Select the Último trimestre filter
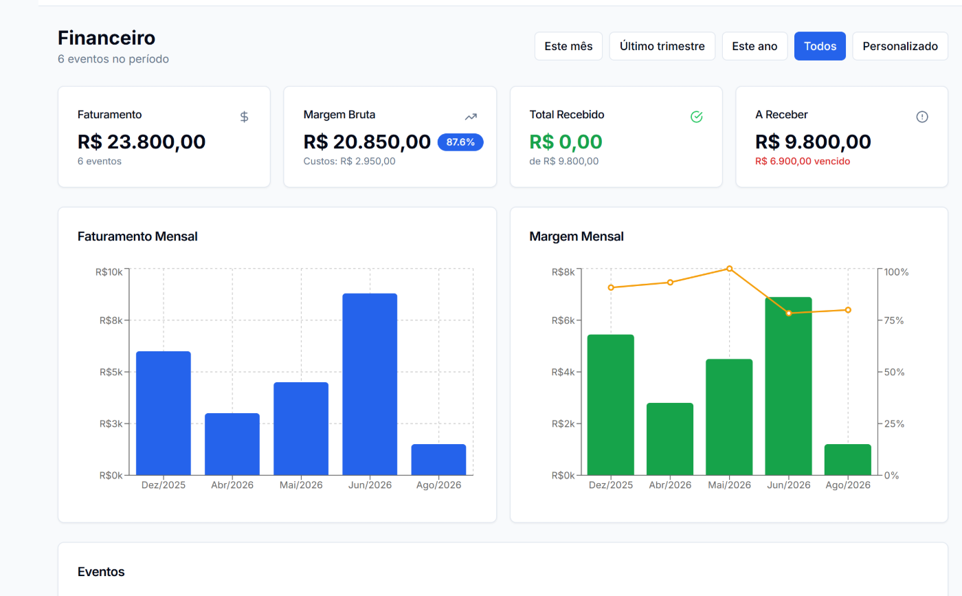 [662, 46]
